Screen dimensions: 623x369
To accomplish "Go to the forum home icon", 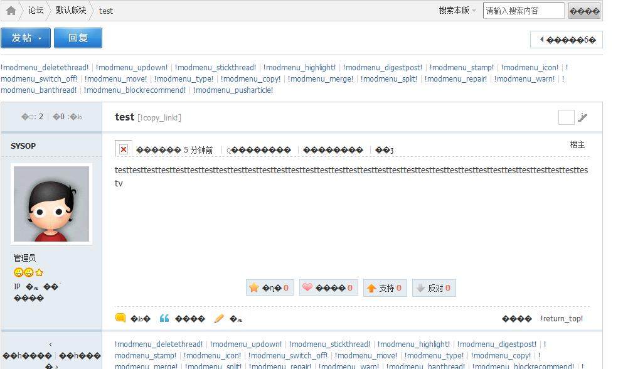I will pyautogui.click(x=11, y=11).
